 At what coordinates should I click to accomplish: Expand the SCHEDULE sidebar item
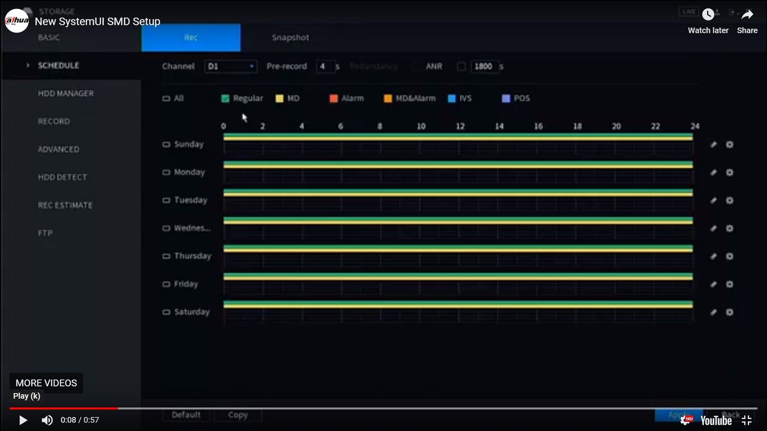pyautogui.click(x=58, y=66)
